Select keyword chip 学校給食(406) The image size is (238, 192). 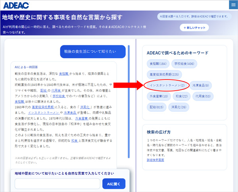point(184,64)
